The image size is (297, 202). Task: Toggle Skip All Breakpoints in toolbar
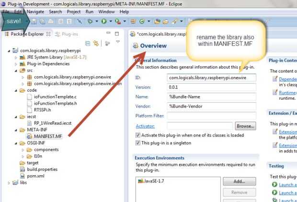tap(80, 21)
